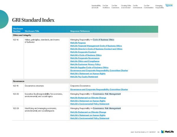Open Climate Change statement link in row 102-20
This screenshot has width=177, height=137.
88,98
